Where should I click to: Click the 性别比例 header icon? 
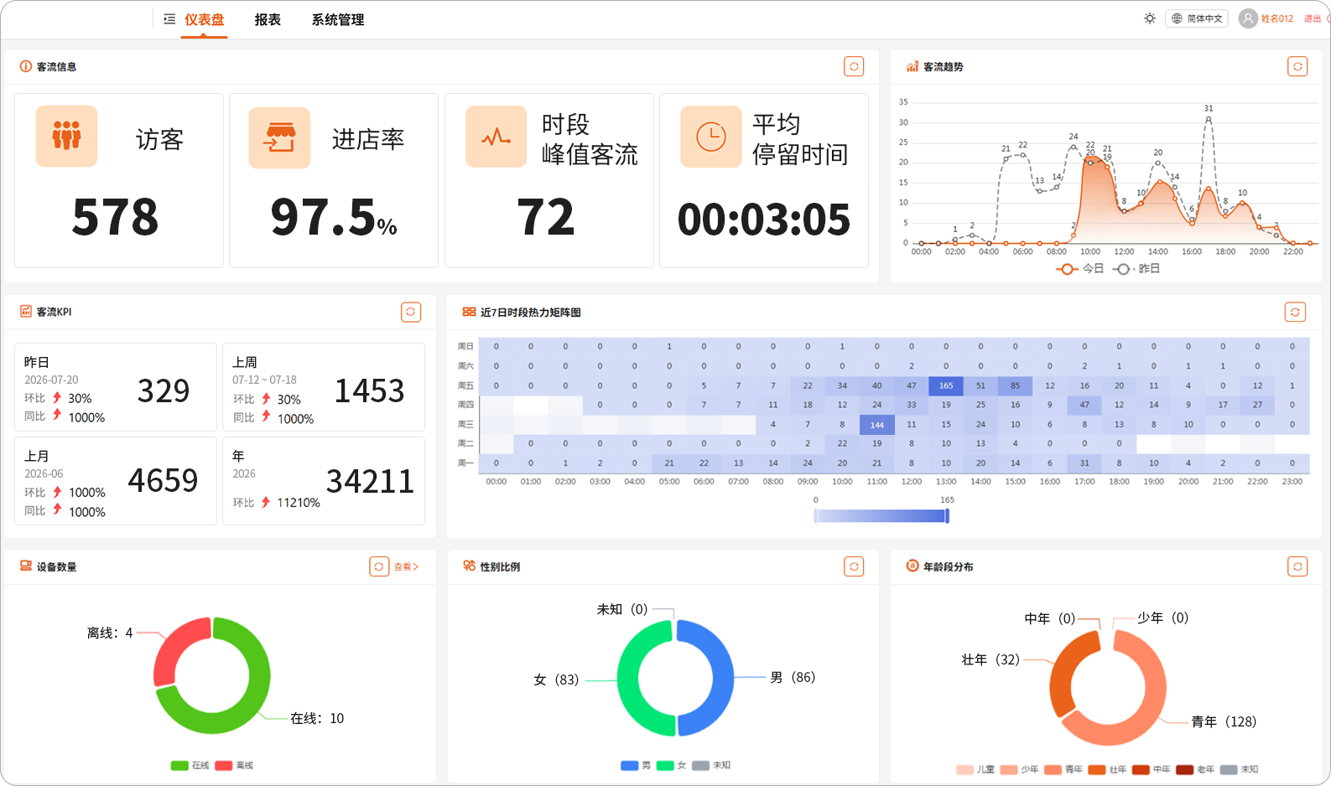[x=469, y=566]
